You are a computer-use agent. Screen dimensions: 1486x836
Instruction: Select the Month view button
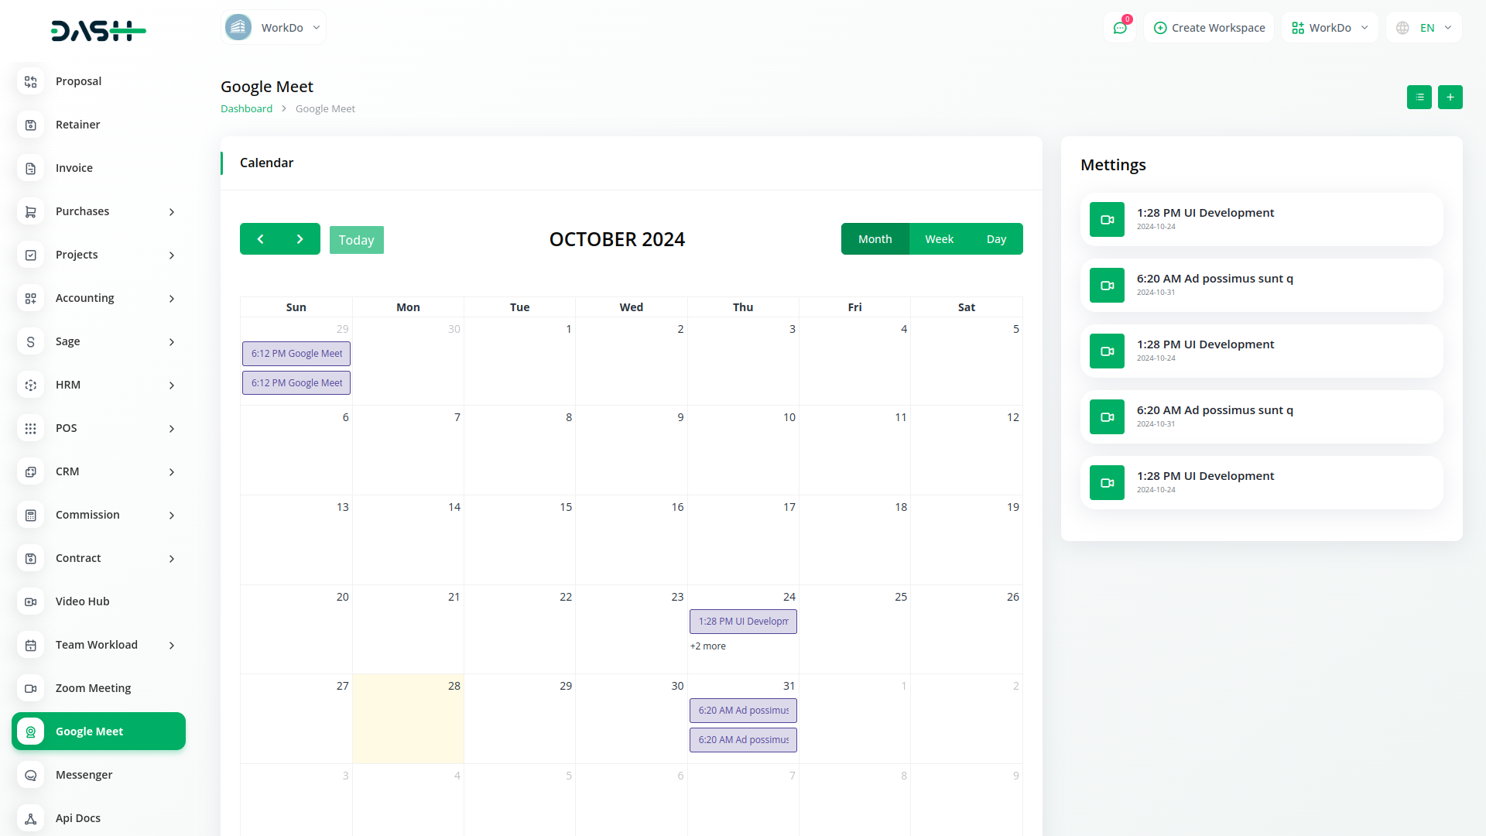[x=875, y=239]
